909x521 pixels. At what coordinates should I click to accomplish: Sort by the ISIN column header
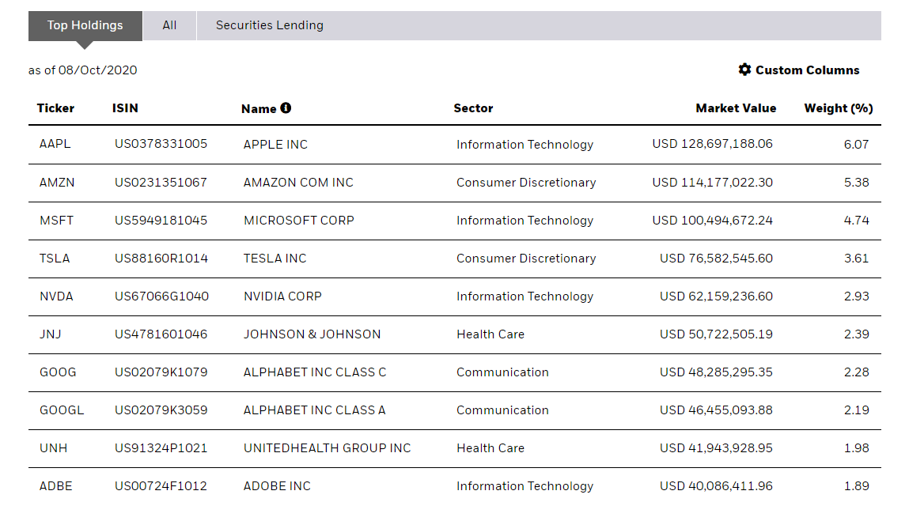pyautogui.click(x=125, y=108)
